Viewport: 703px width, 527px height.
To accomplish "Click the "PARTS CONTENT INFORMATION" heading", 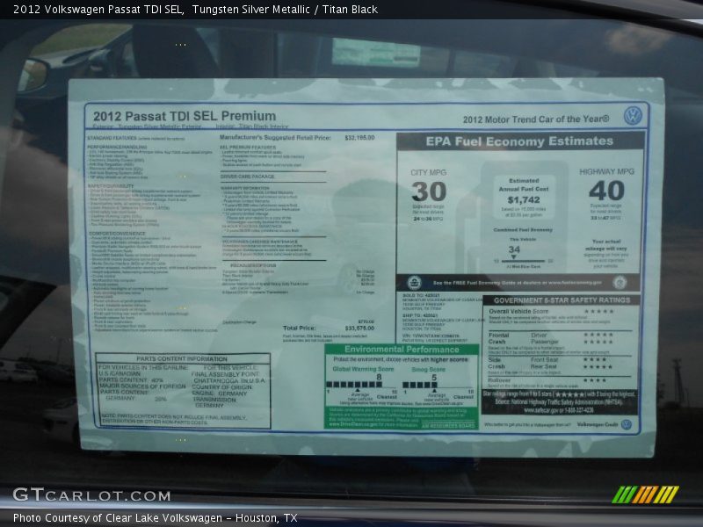I will point(182,359).
